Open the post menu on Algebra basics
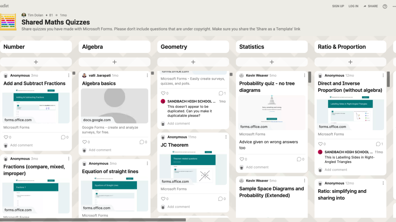 pyautogui.click(x=147, y=75)
